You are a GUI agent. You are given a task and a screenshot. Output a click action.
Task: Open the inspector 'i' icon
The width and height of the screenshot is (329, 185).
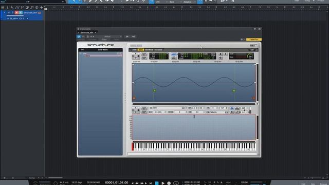(7, 8)
